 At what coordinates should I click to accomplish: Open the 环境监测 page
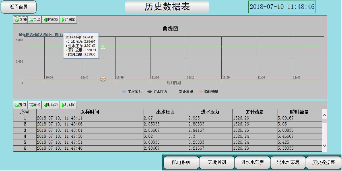coord(217,162)
